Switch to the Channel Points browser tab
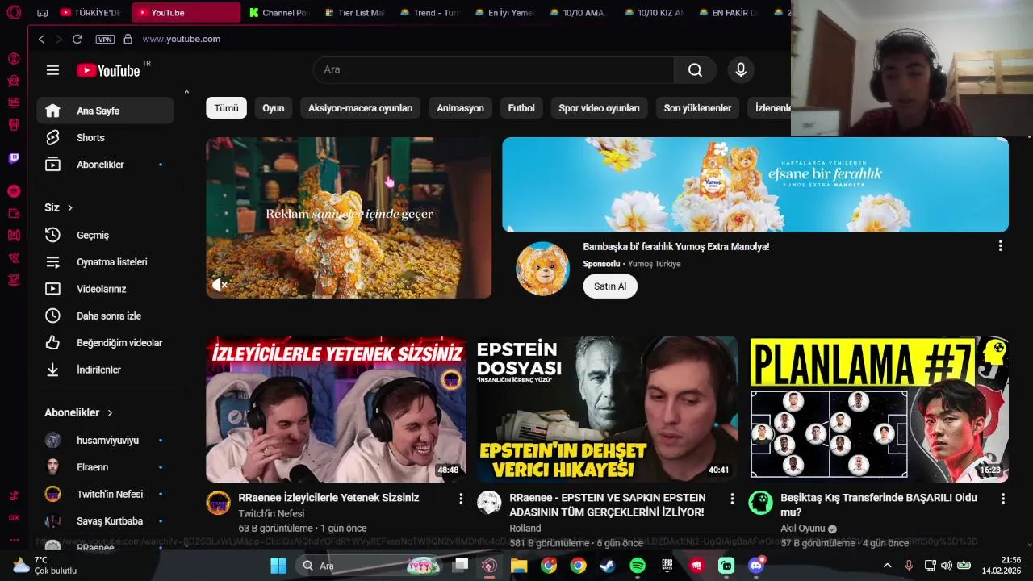Screen dimensions: 1033x581 point(278,13)
